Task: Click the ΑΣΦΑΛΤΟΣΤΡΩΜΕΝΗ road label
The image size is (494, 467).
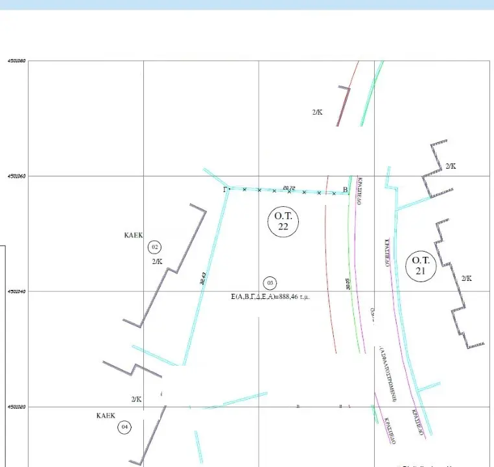Action: (388, 373)
